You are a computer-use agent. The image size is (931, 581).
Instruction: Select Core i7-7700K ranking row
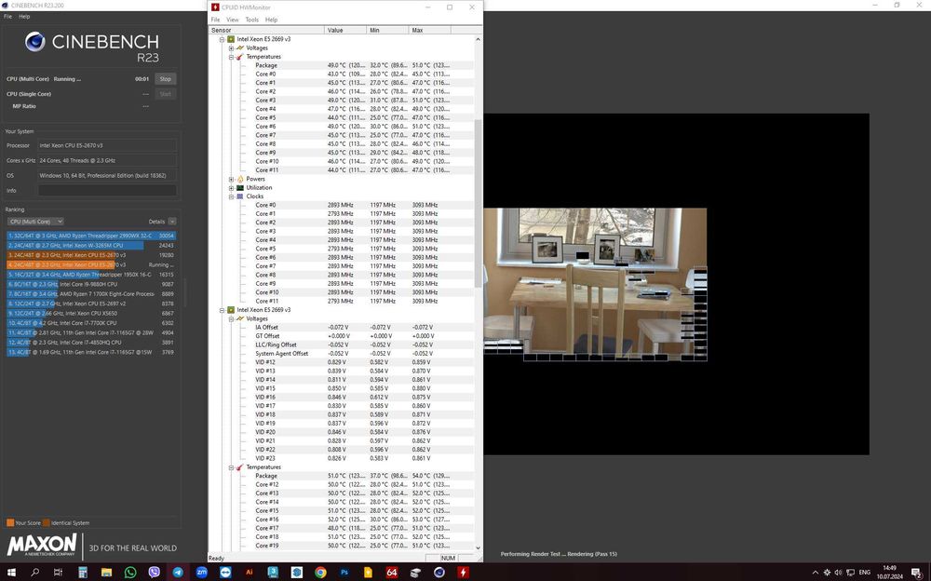(x=91, y=323)
